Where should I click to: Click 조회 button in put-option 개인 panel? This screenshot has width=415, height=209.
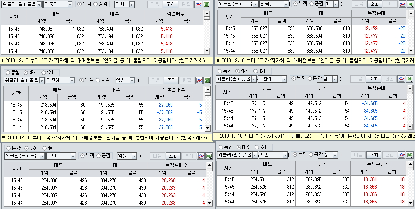click(373, 155)
